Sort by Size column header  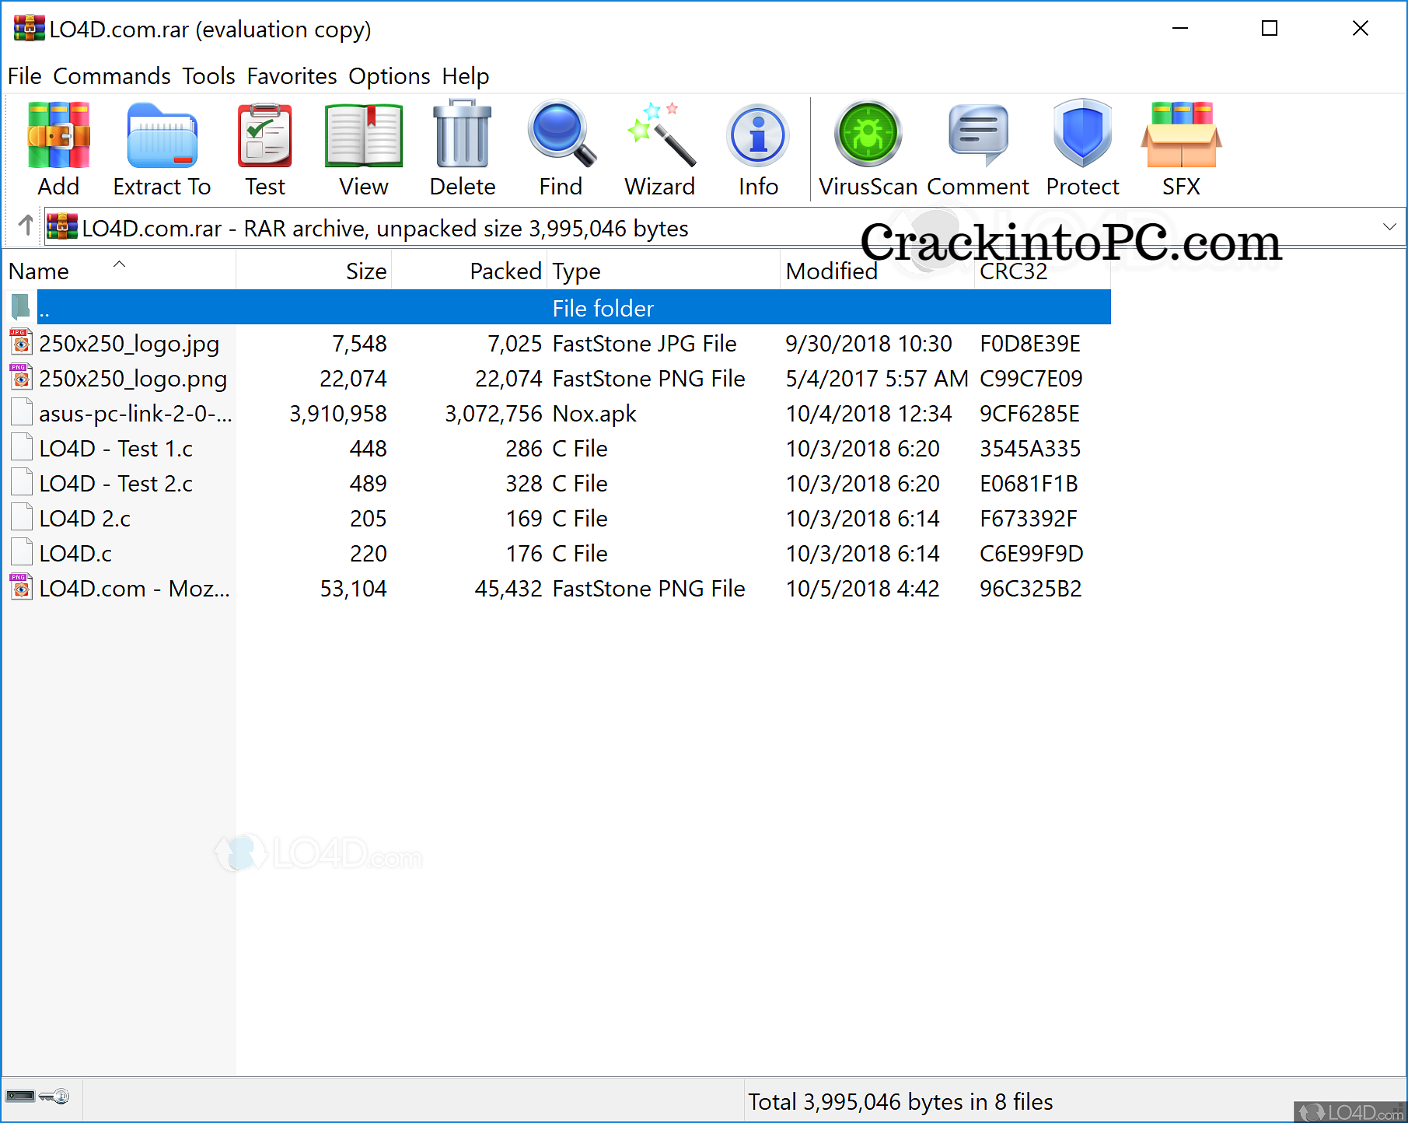click(x=313, y=271)
